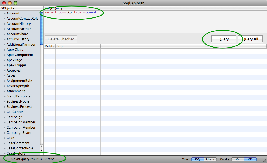Image resolution: width=267 pixels, height=163 pixels.
Task: Expand the Case disclosure triangle
Action: 5,138
